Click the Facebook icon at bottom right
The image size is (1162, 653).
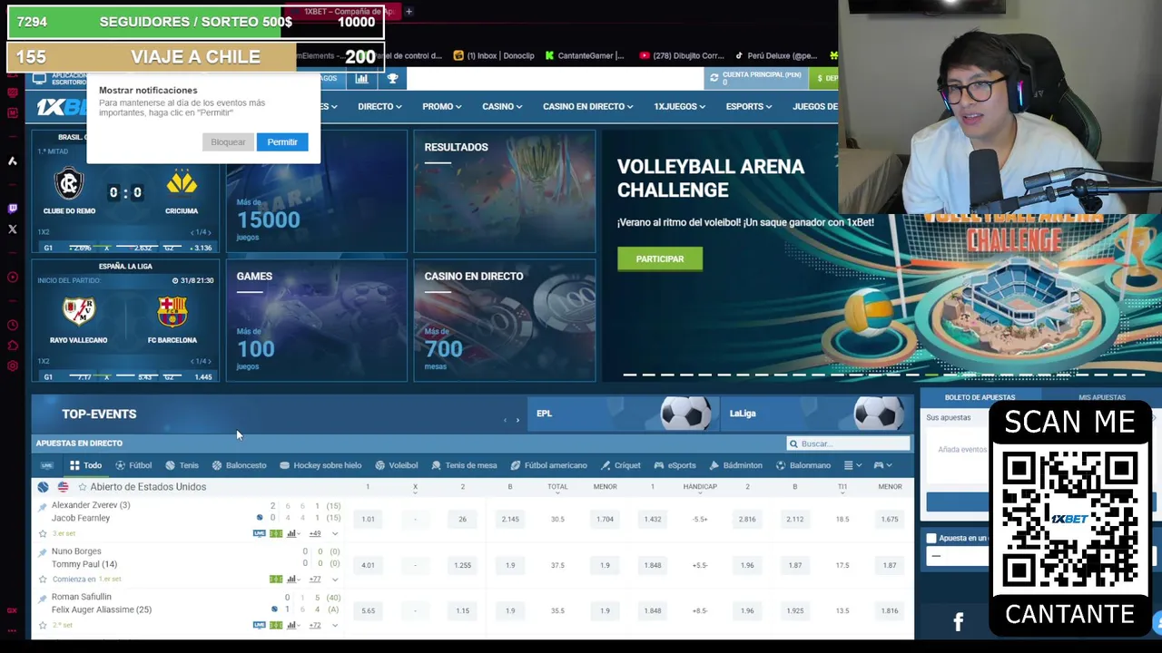pyautogui.click(x=959, y=621)
